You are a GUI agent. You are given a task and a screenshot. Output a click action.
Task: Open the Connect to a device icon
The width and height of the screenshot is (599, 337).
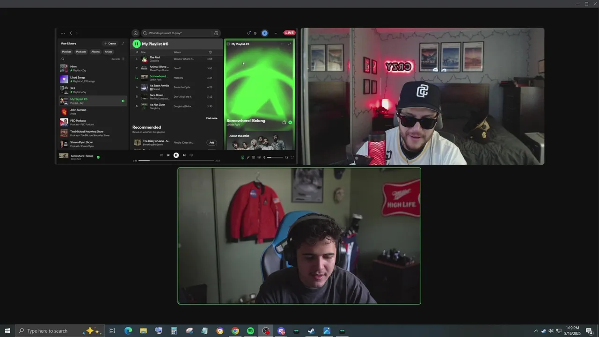pyautogui.click(x=258, y=157)
